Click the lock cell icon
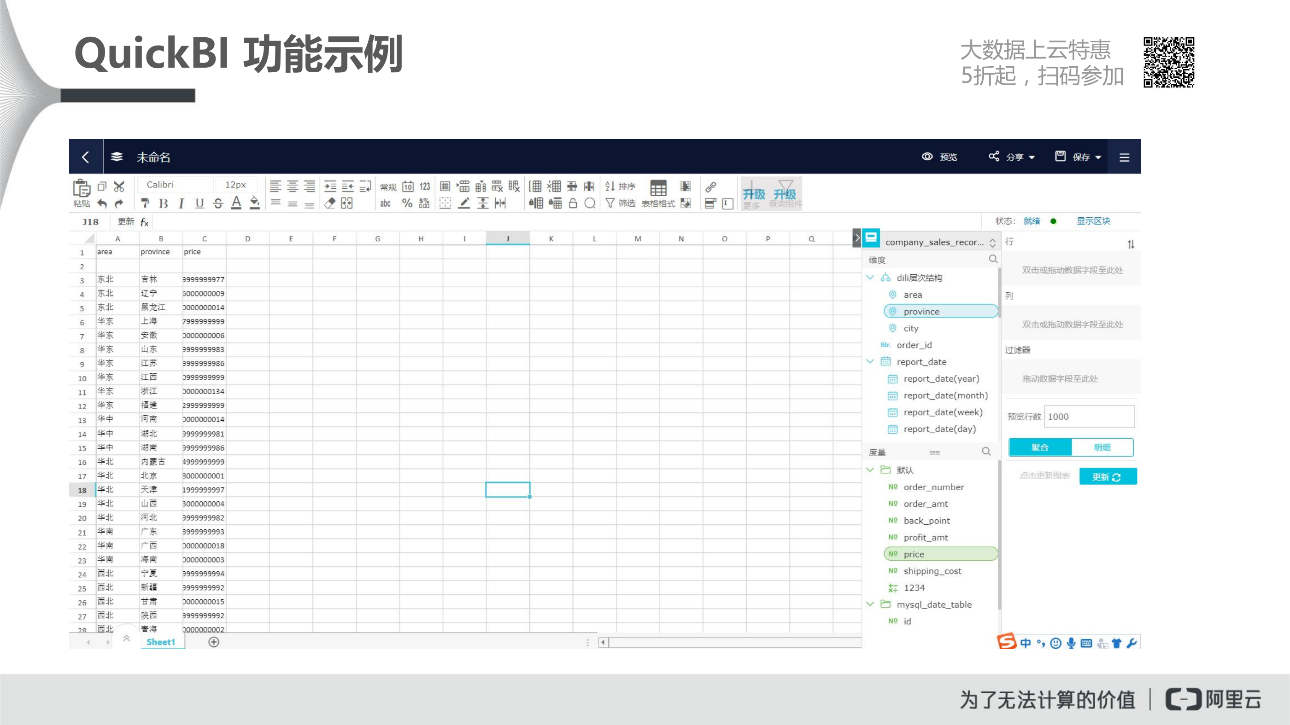 tap(573, 203)
